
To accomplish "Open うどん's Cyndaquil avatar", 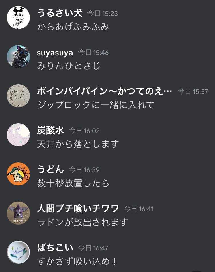I will coord(18,174).
